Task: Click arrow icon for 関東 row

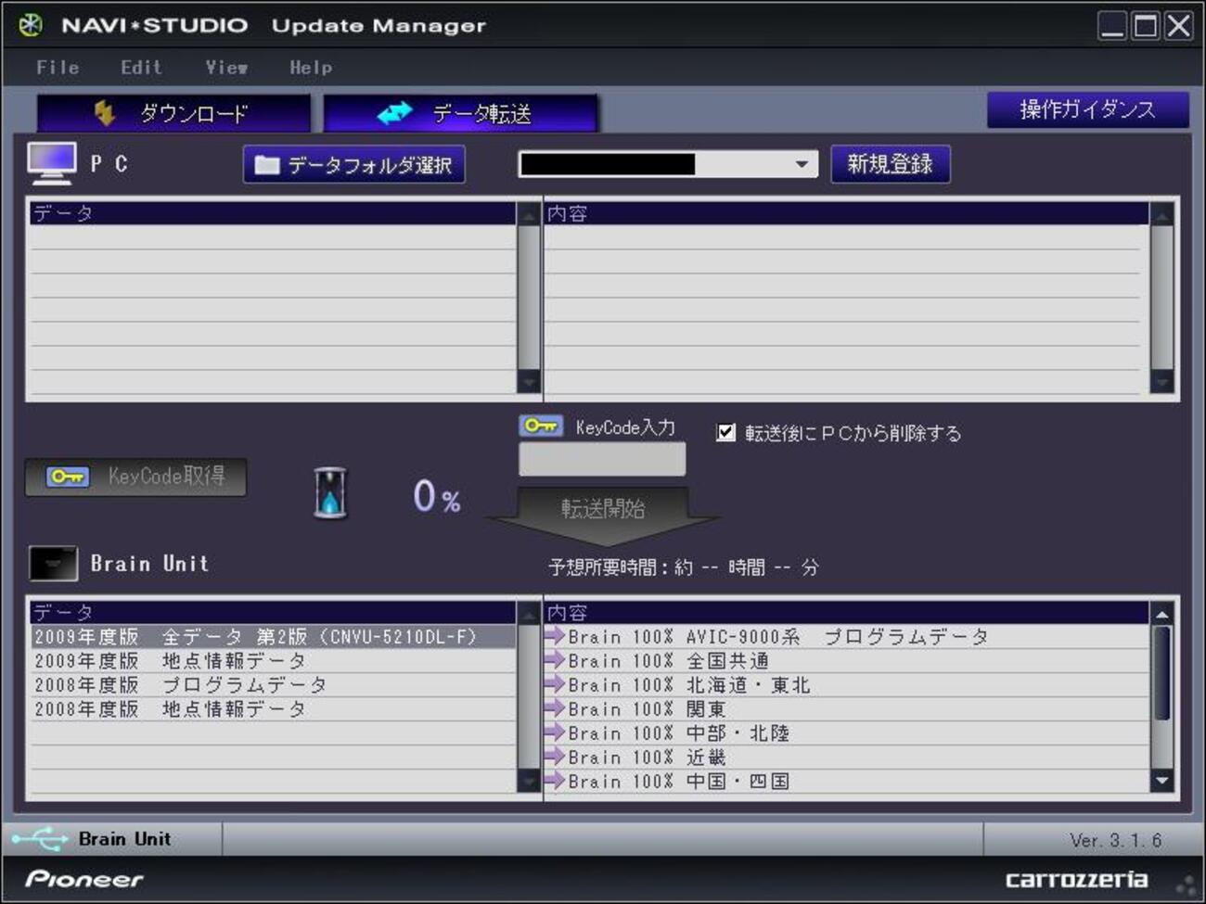Action: click(x=555, y=708)
